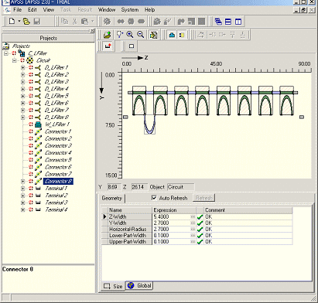Image resolution: width=318 pixels, height=303 pixels.
Task: Collapse the C_LFilter project node
Action: (6, 53)
